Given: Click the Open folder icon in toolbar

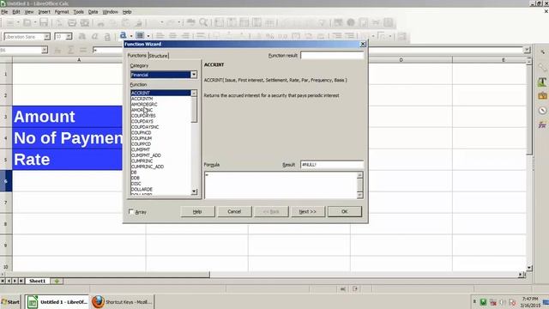Looking at the screenshot, I should point(27,23).
